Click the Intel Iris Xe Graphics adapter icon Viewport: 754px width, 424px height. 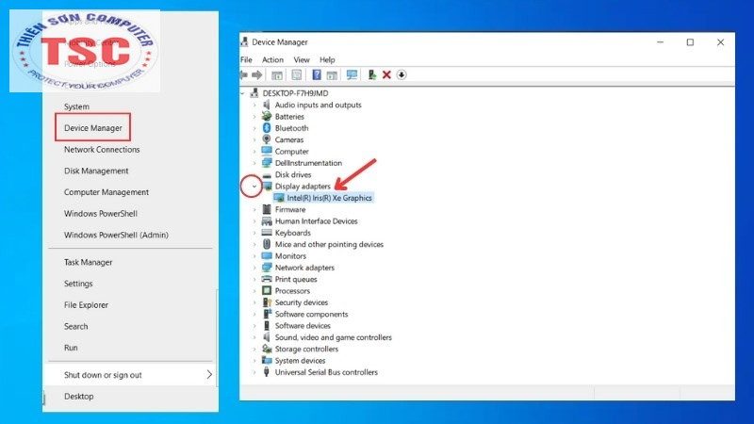pos(279,198)
